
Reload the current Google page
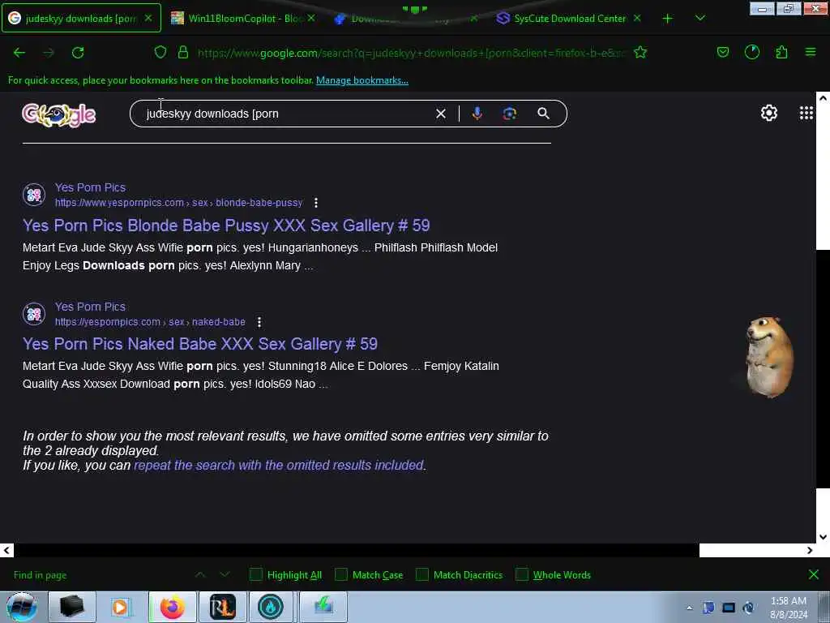[78, 53]
